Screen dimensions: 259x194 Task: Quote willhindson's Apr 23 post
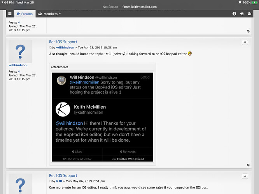coord(245,42)
